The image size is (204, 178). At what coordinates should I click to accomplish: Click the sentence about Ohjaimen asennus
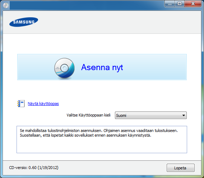(x=141, y=131)
